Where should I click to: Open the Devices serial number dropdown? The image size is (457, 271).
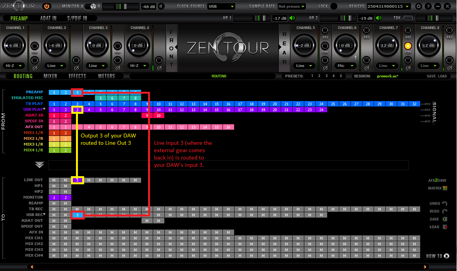tap(388, 7)
